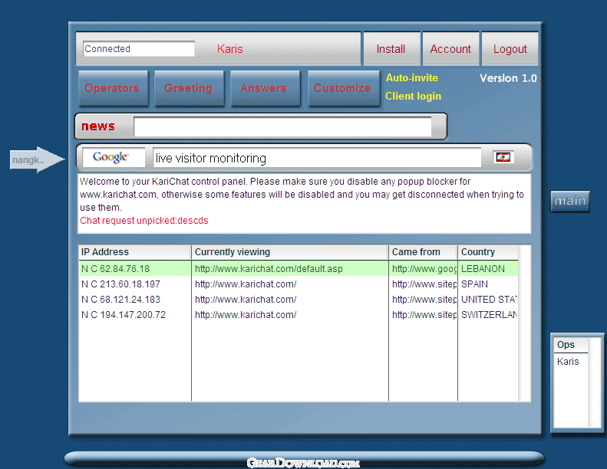Screen dimensions: 607x469
Task: Click the main button
Action: pyautogui.click(x=570, y=201)
